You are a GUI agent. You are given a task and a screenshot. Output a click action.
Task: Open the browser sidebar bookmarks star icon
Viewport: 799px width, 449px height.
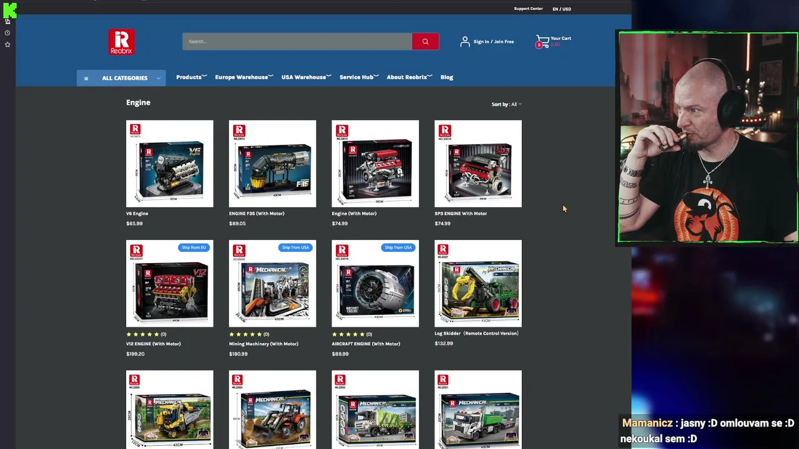point(7,44)
